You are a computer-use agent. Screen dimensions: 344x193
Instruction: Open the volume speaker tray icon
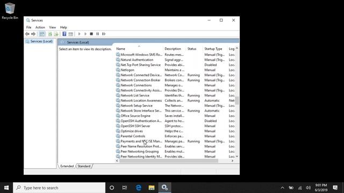(x=308, y=188)
